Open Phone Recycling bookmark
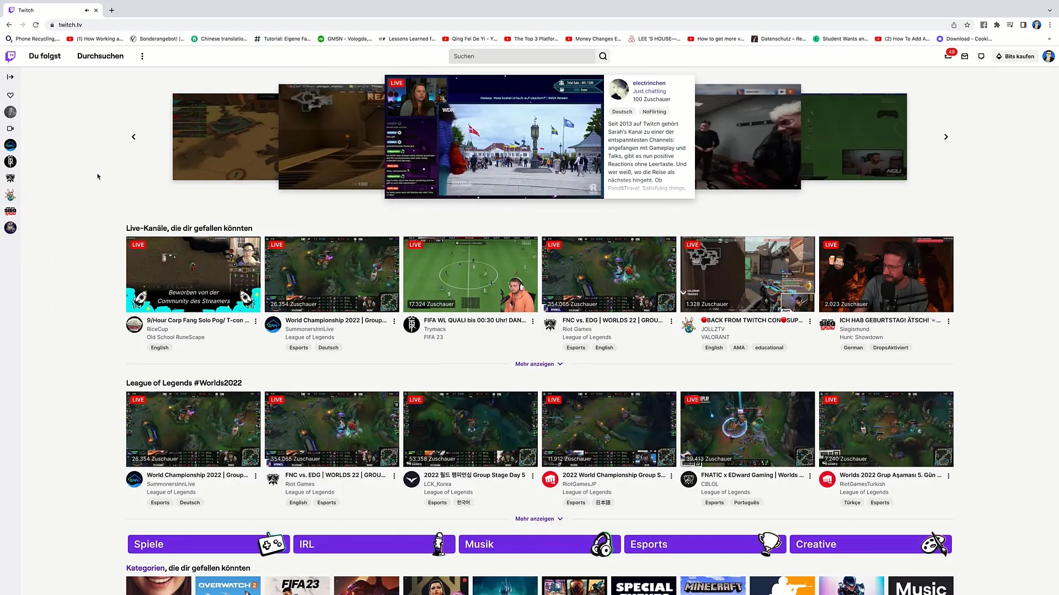The height and width of the screenshot is (595, 1059). pyautogui.click(x=33, y=39)
